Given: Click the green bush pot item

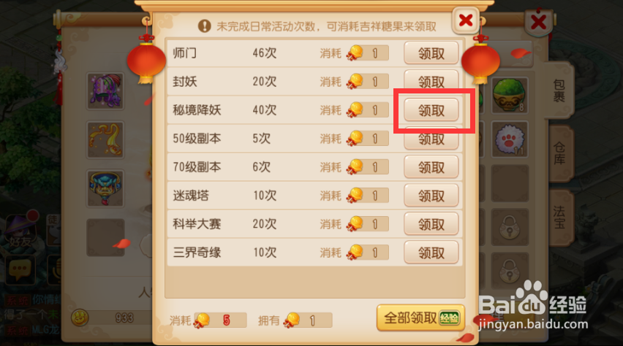Looking at the screenshot, I should 510,95.
